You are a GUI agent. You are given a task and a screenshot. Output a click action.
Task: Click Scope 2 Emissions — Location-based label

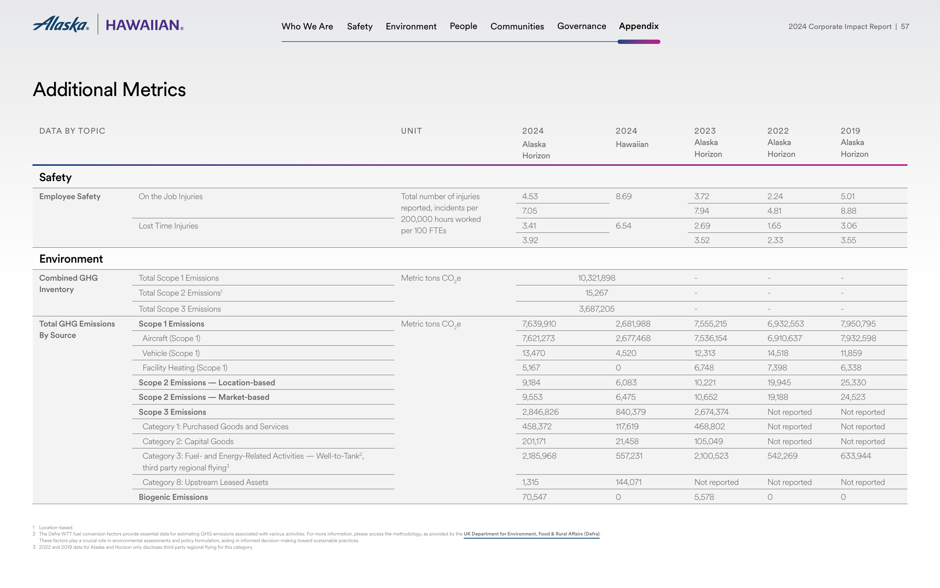pyautogui.click(x=207, y=383)
